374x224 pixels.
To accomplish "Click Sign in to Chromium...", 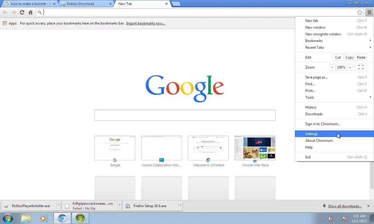I will pyautogui.click(x=335, y=124).
